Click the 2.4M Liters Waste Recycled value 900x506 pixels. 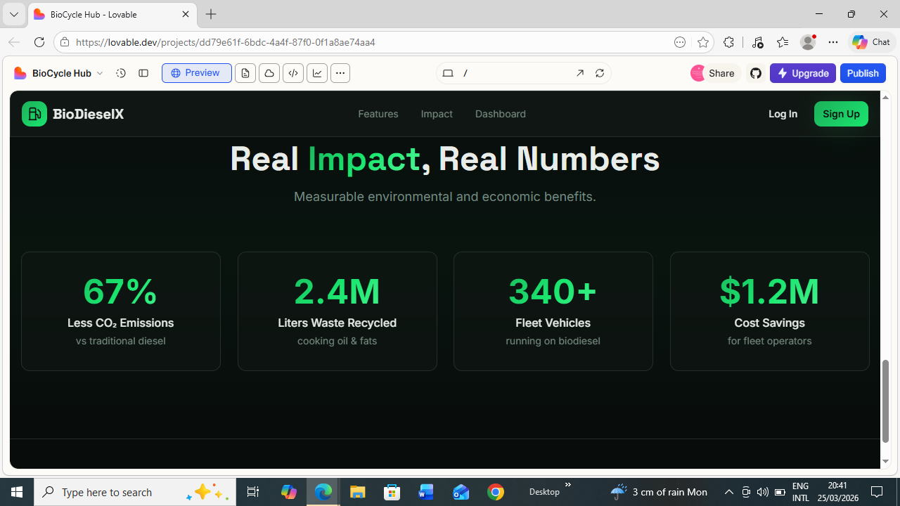click(337, 291)
